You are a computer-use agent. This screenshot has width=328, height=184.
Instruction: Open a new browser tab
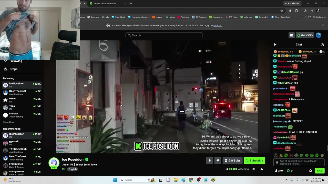(131, 4)
